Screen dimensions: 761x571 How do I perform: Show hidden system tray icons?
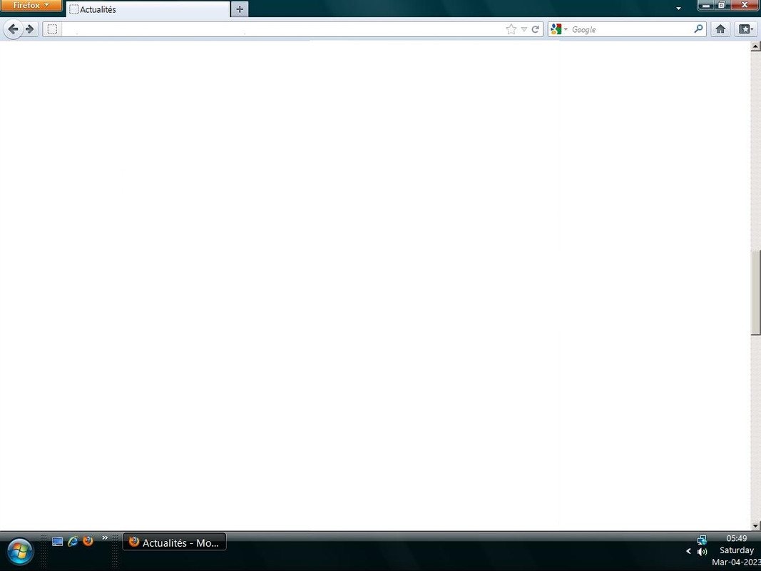point(688,551)
